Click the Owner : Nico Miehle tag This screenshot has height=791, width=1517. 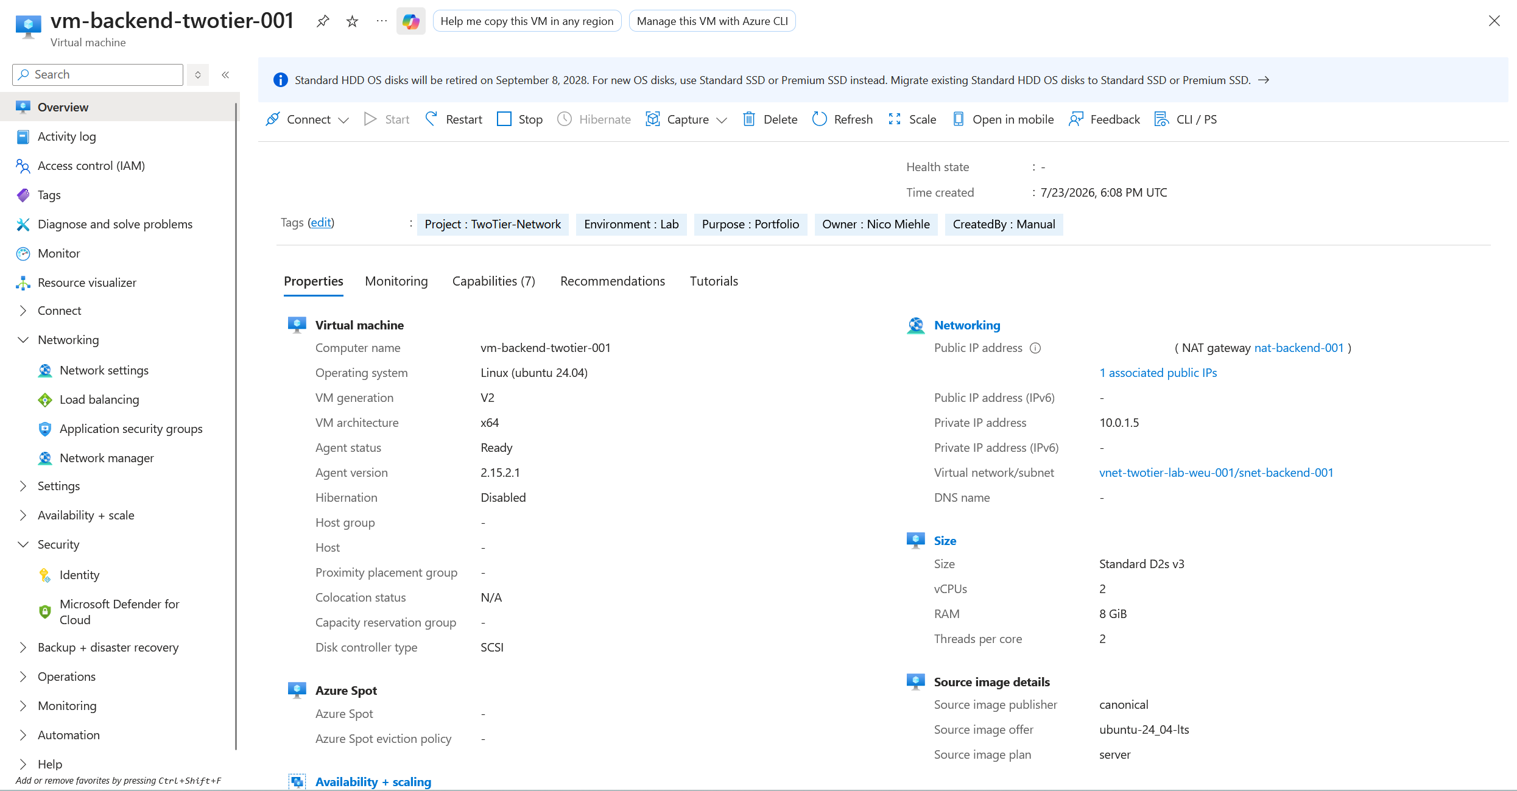[876, 225]
